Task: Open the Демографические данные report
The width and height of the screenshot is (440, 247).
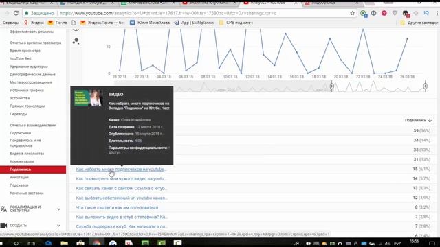Action: tap(32, 75)
